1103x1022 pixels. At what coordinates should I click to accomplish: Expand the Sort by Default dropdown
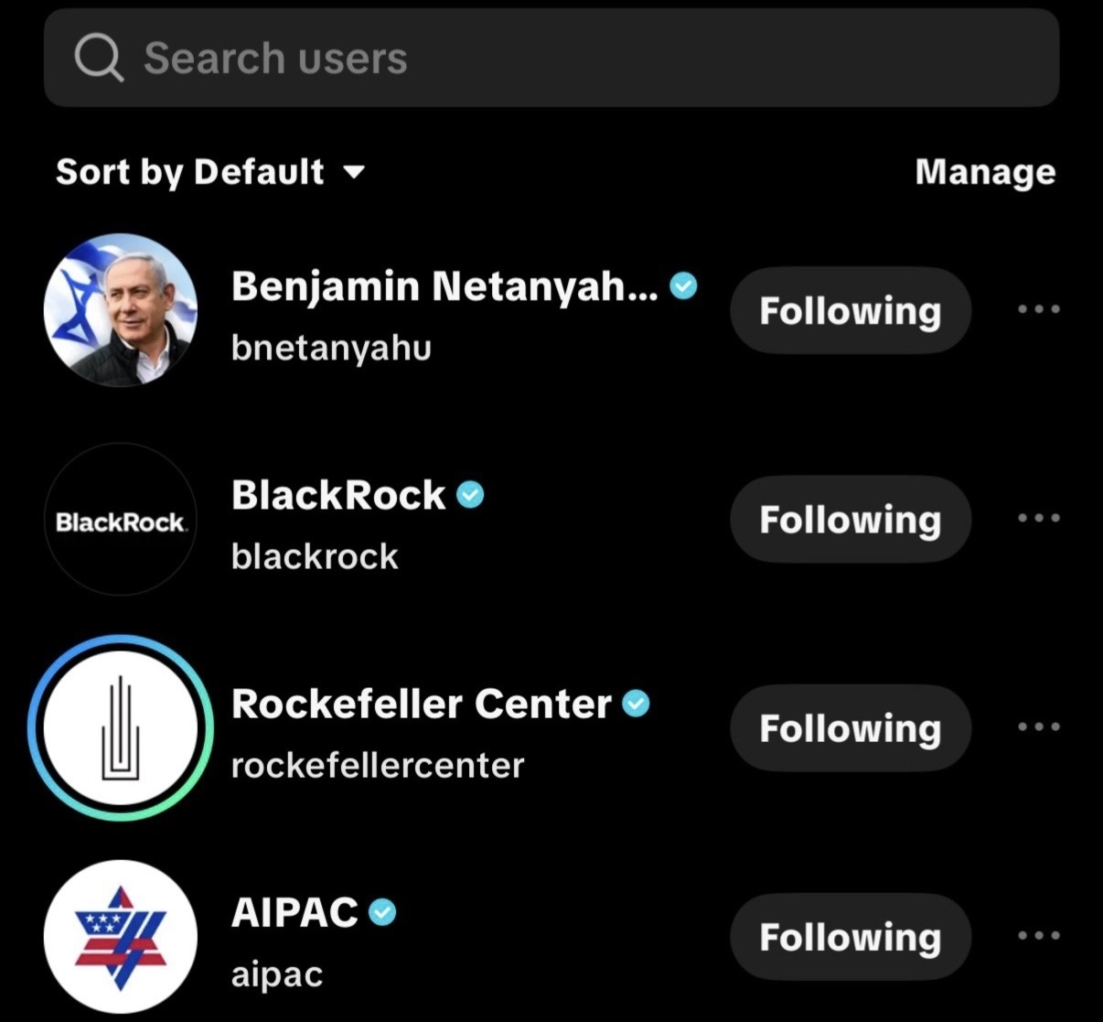click(210, 172)
